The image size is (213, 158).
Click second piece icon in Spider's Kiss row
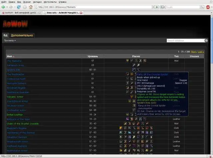click(x=138, y=70)
